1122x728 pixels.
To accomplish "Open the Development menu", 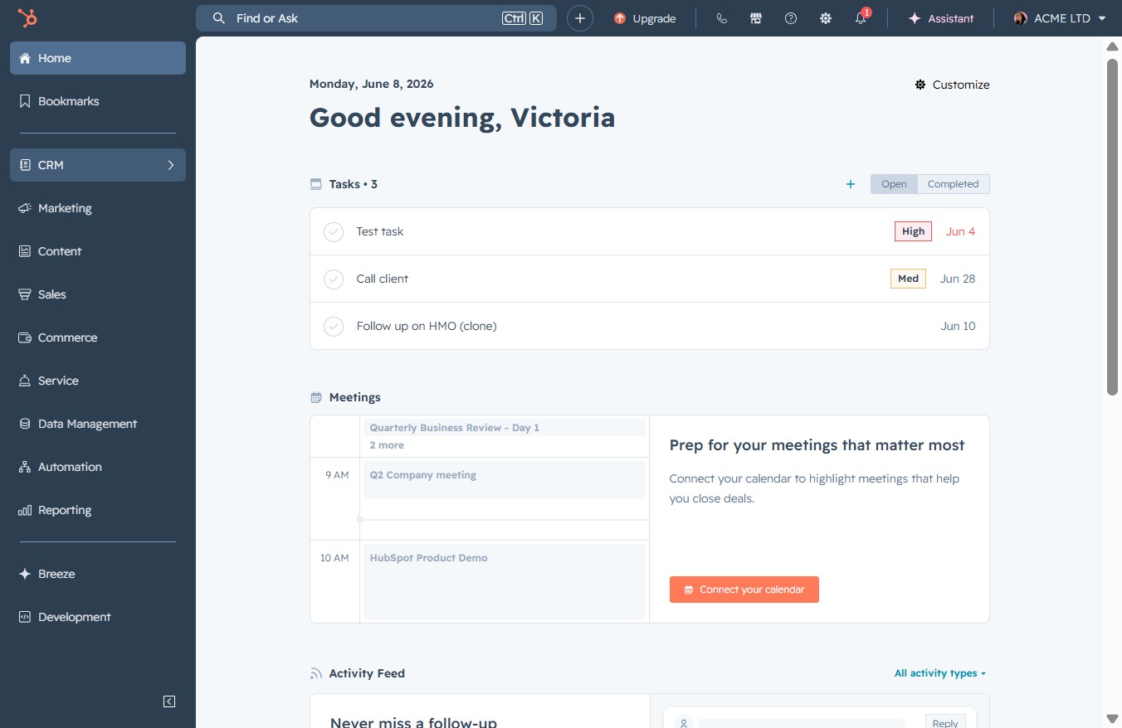I will 98,617.
